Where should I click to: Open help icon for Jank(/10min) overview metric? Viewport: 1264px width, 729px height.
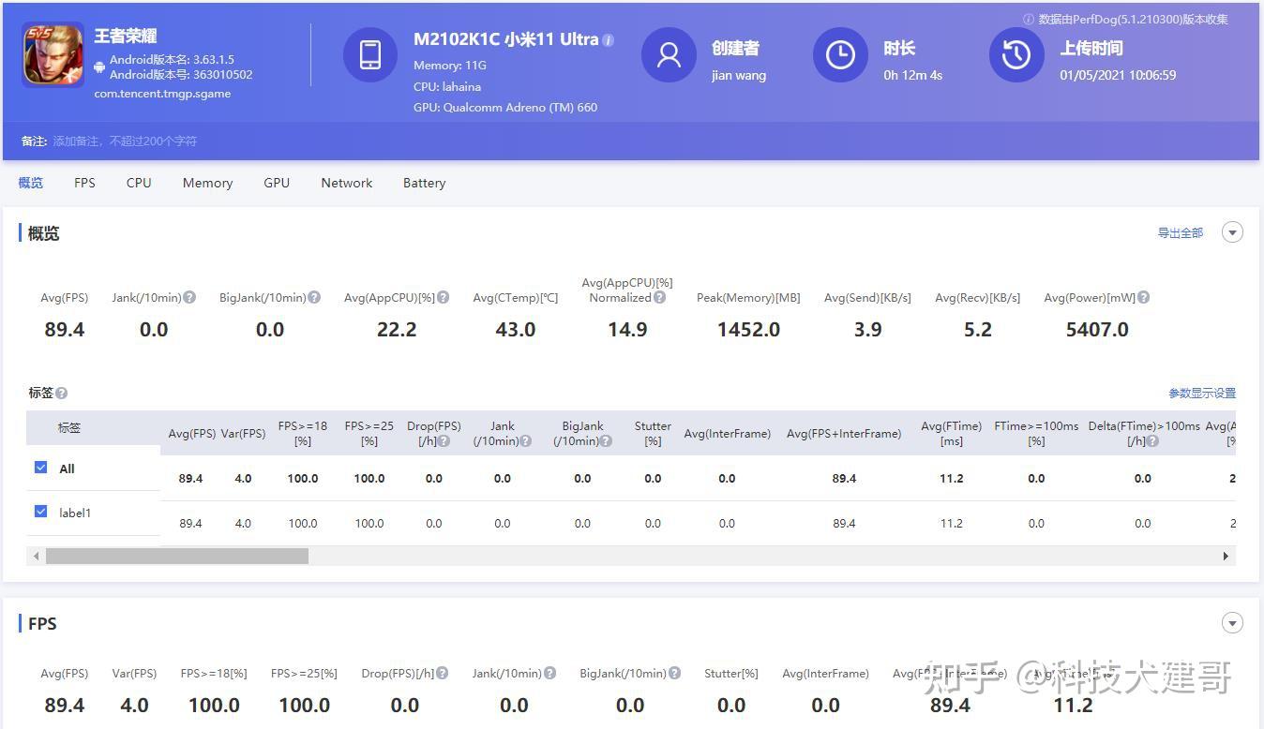tap(189, 297)
